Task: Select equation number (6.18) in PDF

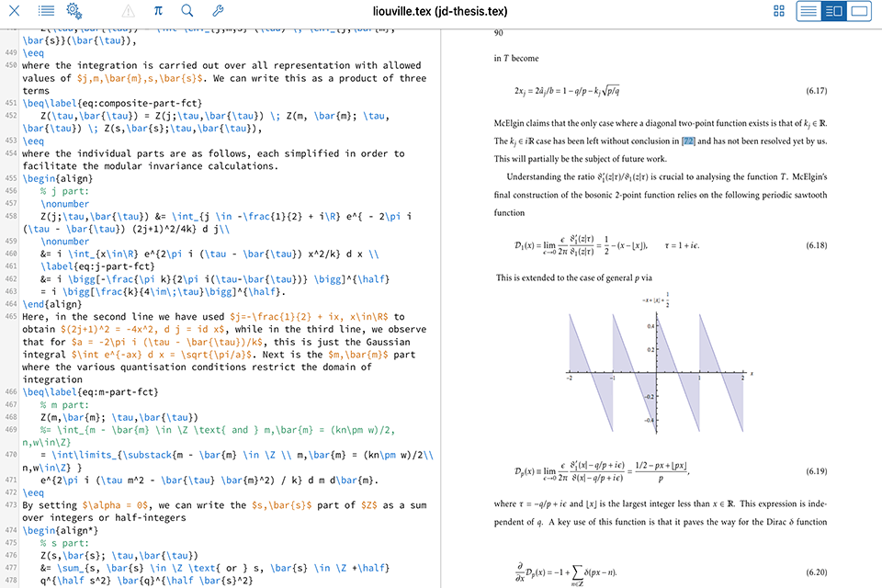Action: pos(816,245)
